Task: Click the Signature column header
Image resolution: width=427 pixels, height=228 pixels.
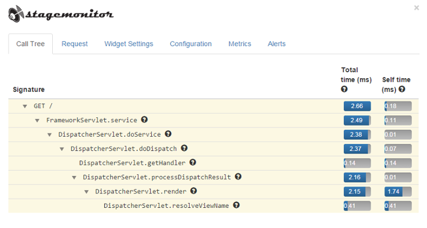Action: (28, 89)
